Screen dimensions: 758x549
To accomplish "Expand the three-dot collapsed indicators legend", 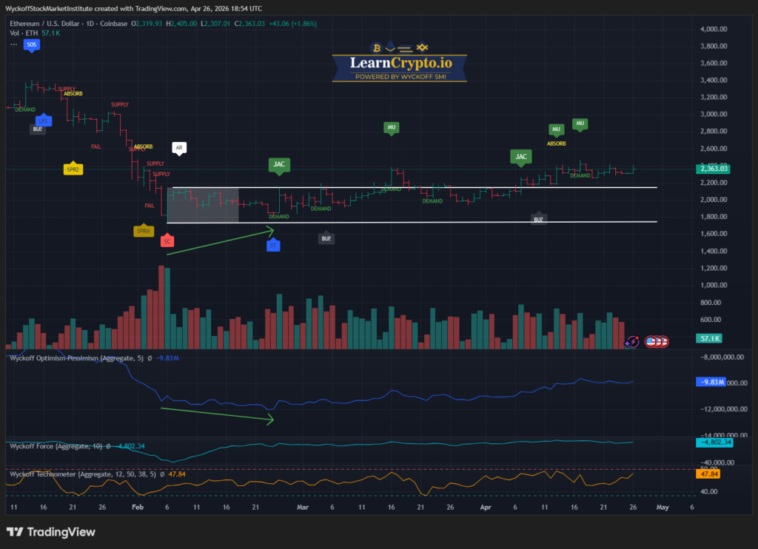I will (14, 44).
